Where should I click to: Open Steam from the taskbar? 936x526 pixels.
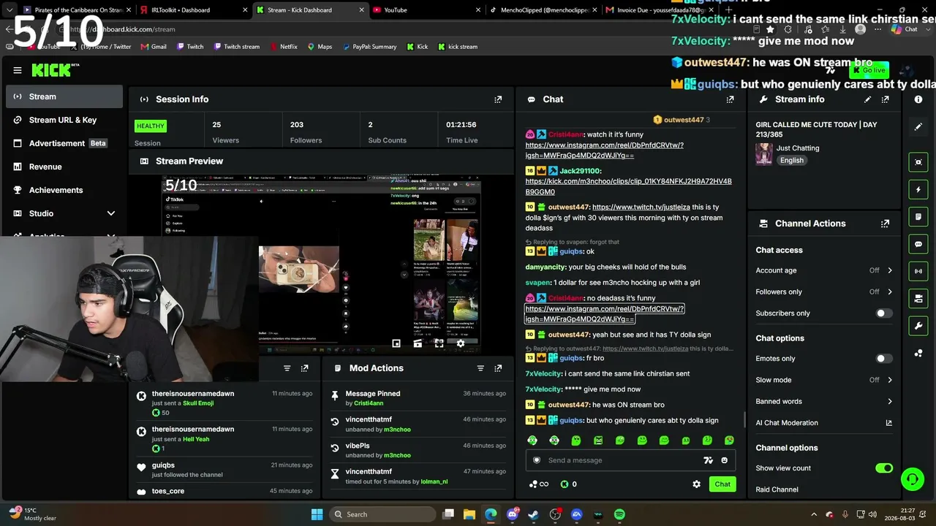[533, 514]
